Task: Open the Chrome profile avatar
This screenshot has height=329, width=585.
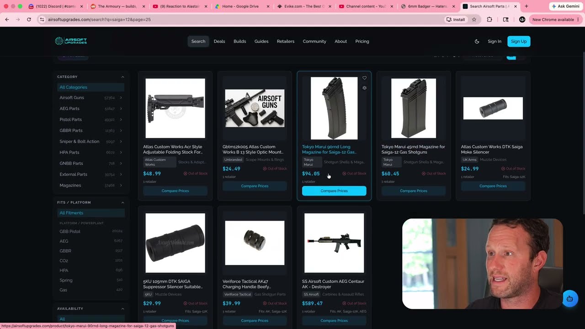Action: click(522, 20)
